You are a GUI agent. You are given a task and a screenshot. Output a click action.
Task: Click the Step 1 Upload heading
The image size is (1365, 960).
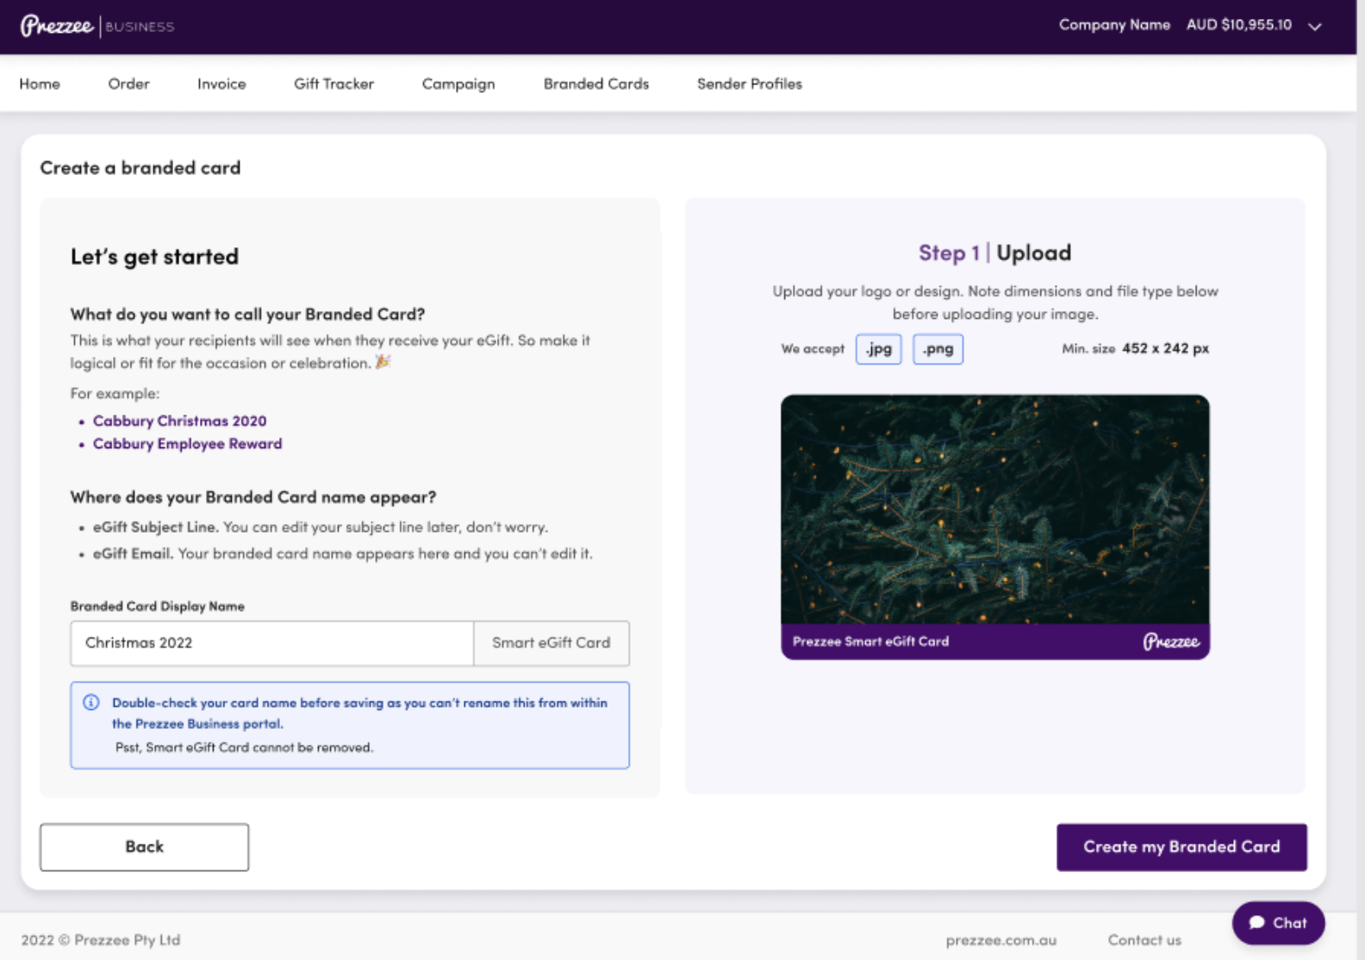995,252
